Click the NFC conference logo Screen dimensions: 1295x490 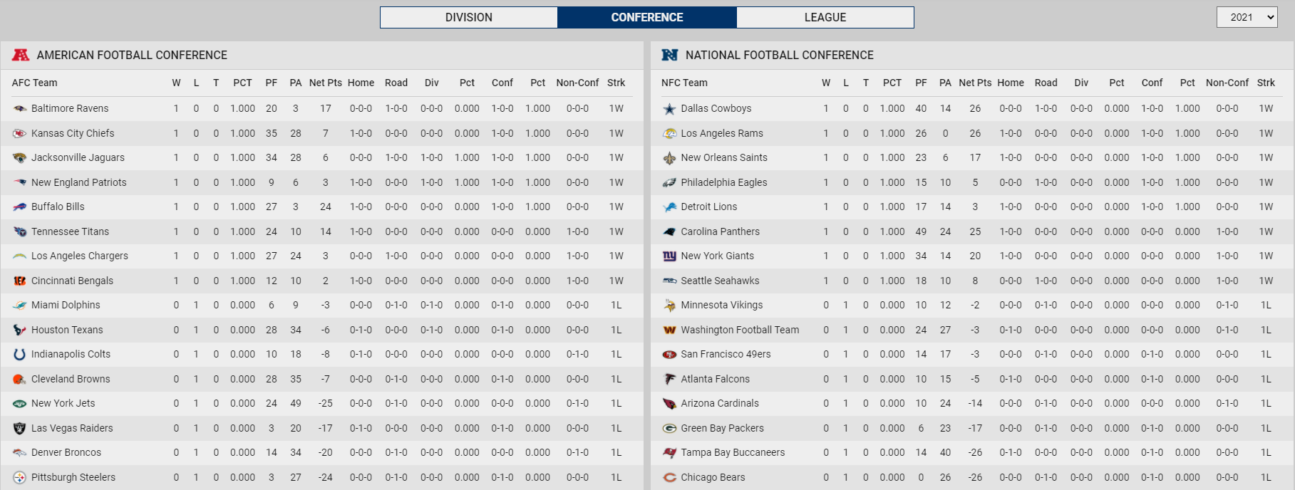pyautogui.click(x=669, y=55)
